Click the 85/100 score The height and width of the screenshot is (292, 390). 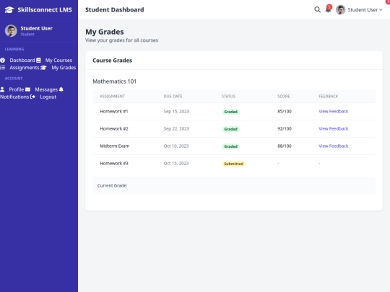(x=285, y=111)
